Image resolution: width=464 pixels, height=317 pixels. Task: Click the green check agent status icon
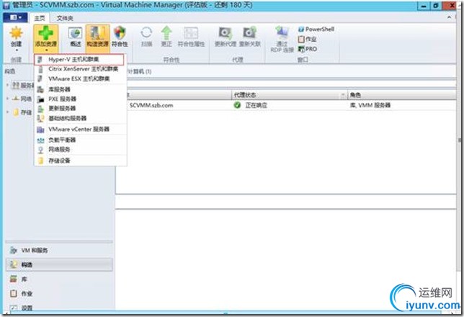click(237, 105)
